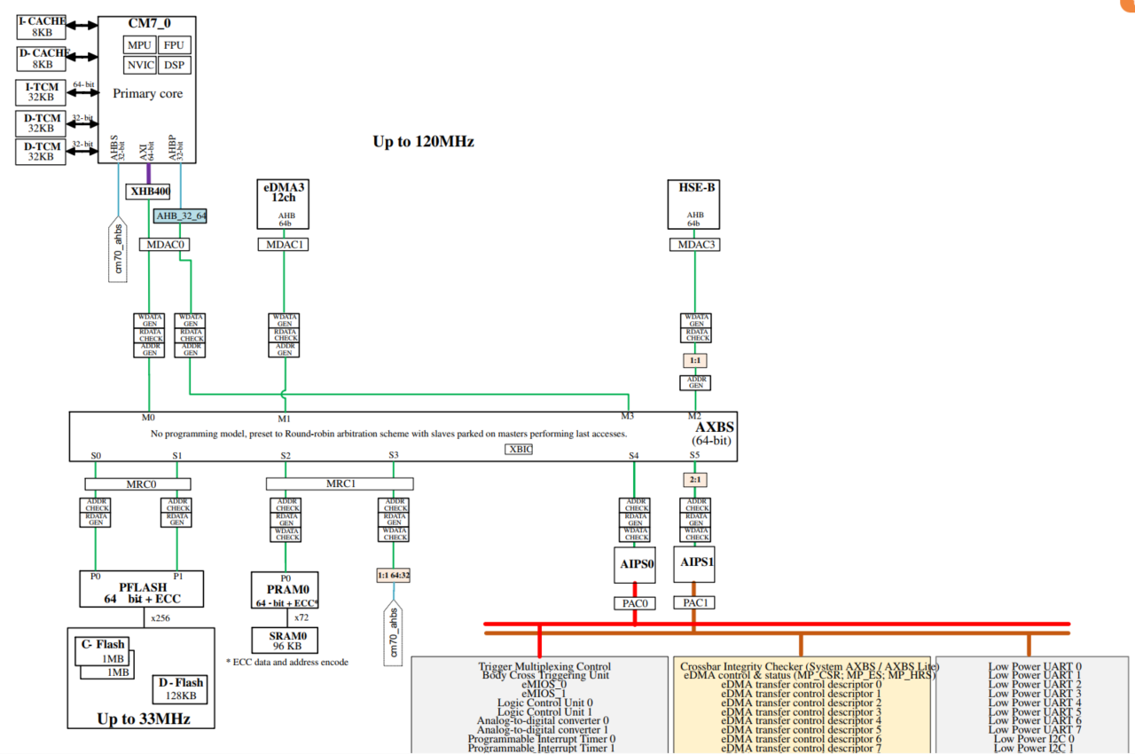
Task: Select the DSP block in CM7_0
Action: click(x=175, y=66)
